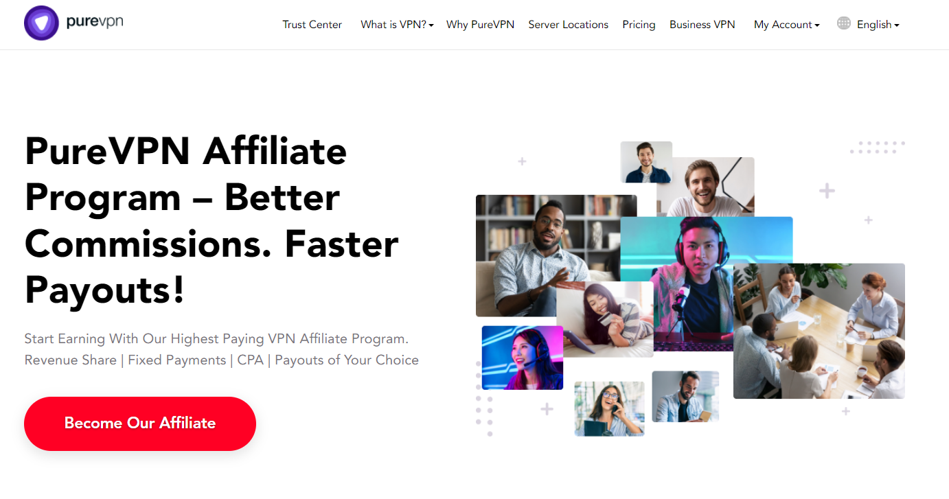Select the office meeting table photo
Viewport: 949px width, 499px height.
point(819,331)
